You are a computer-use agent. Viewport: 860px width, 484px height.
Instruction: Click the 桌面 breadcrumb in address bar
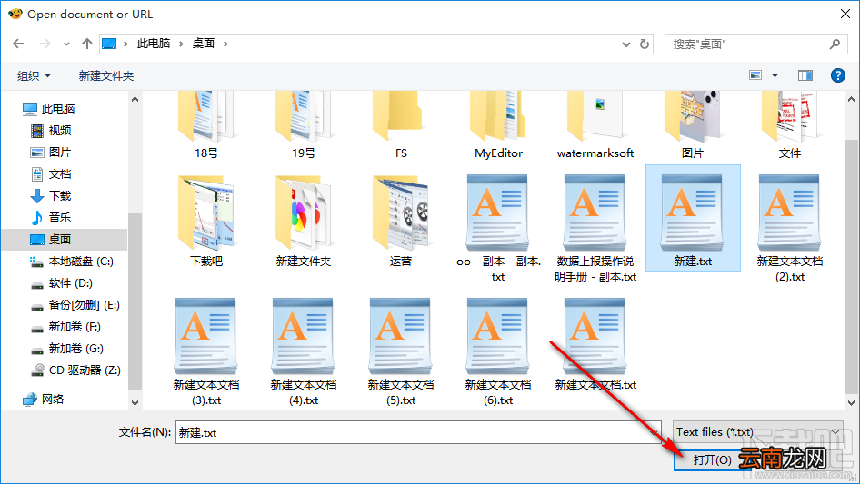click(203, 44)
